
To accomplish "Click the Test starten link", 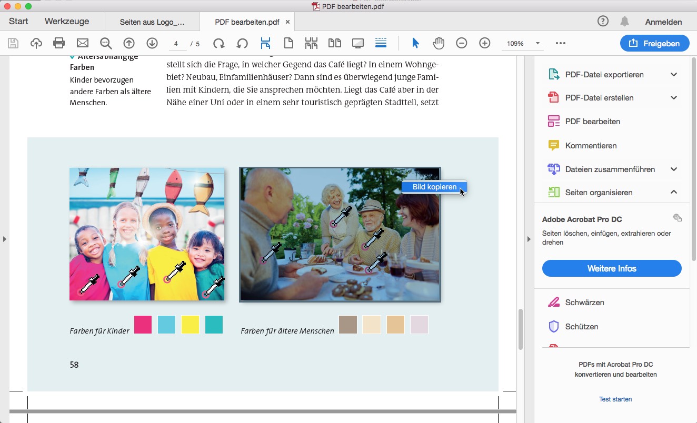I will pos(615,399).
